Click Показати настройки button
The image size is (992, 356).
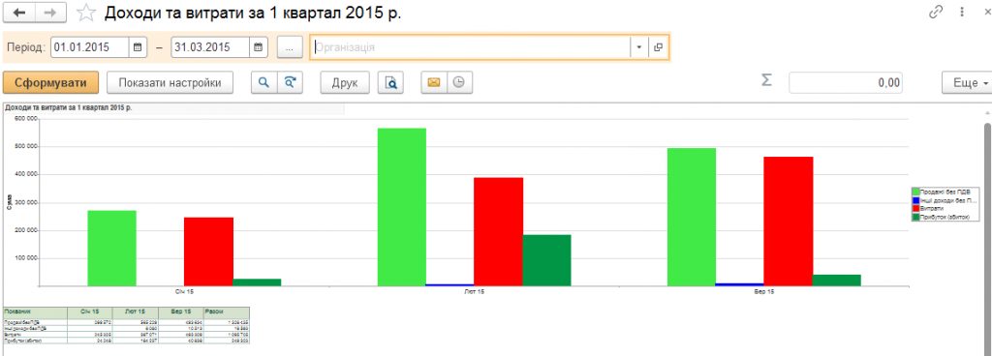click(x=170, y=82)
